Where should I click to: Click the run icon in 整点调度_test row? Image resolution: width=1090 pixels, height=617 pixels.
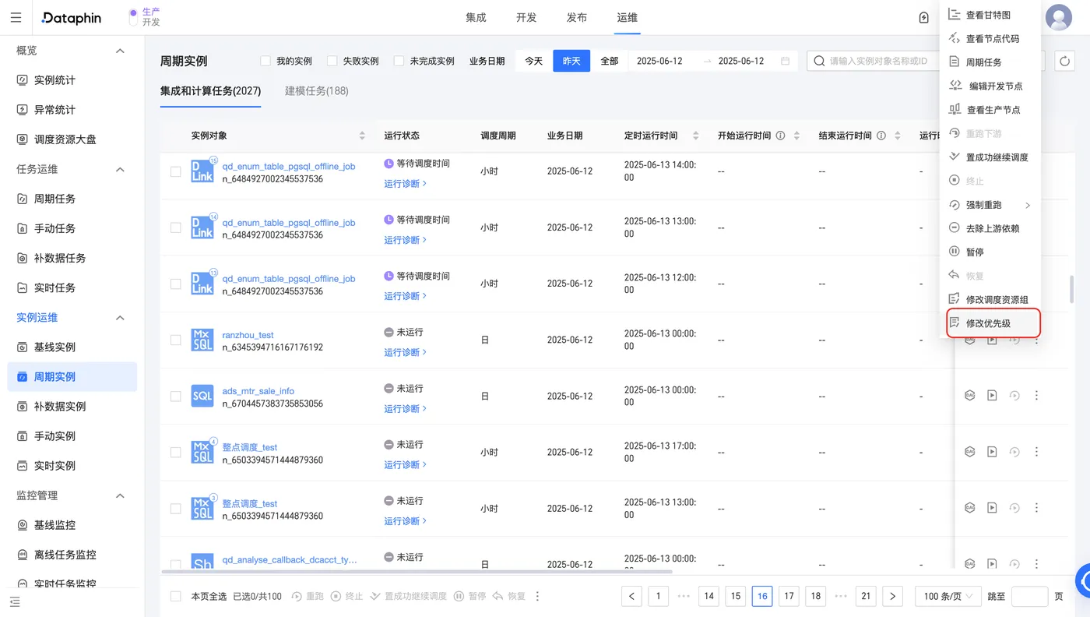pyautogui.click(x=992, y=452)
